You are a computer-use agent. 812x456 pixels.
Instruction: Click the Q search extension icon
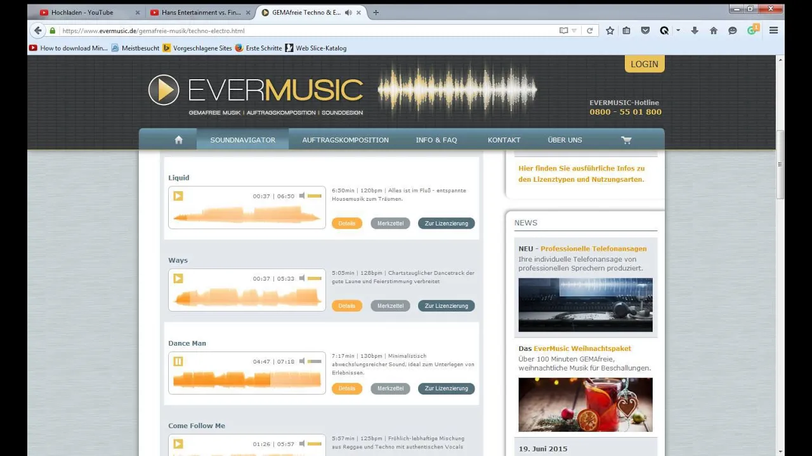pyautogui.click(x=664, y=30)
